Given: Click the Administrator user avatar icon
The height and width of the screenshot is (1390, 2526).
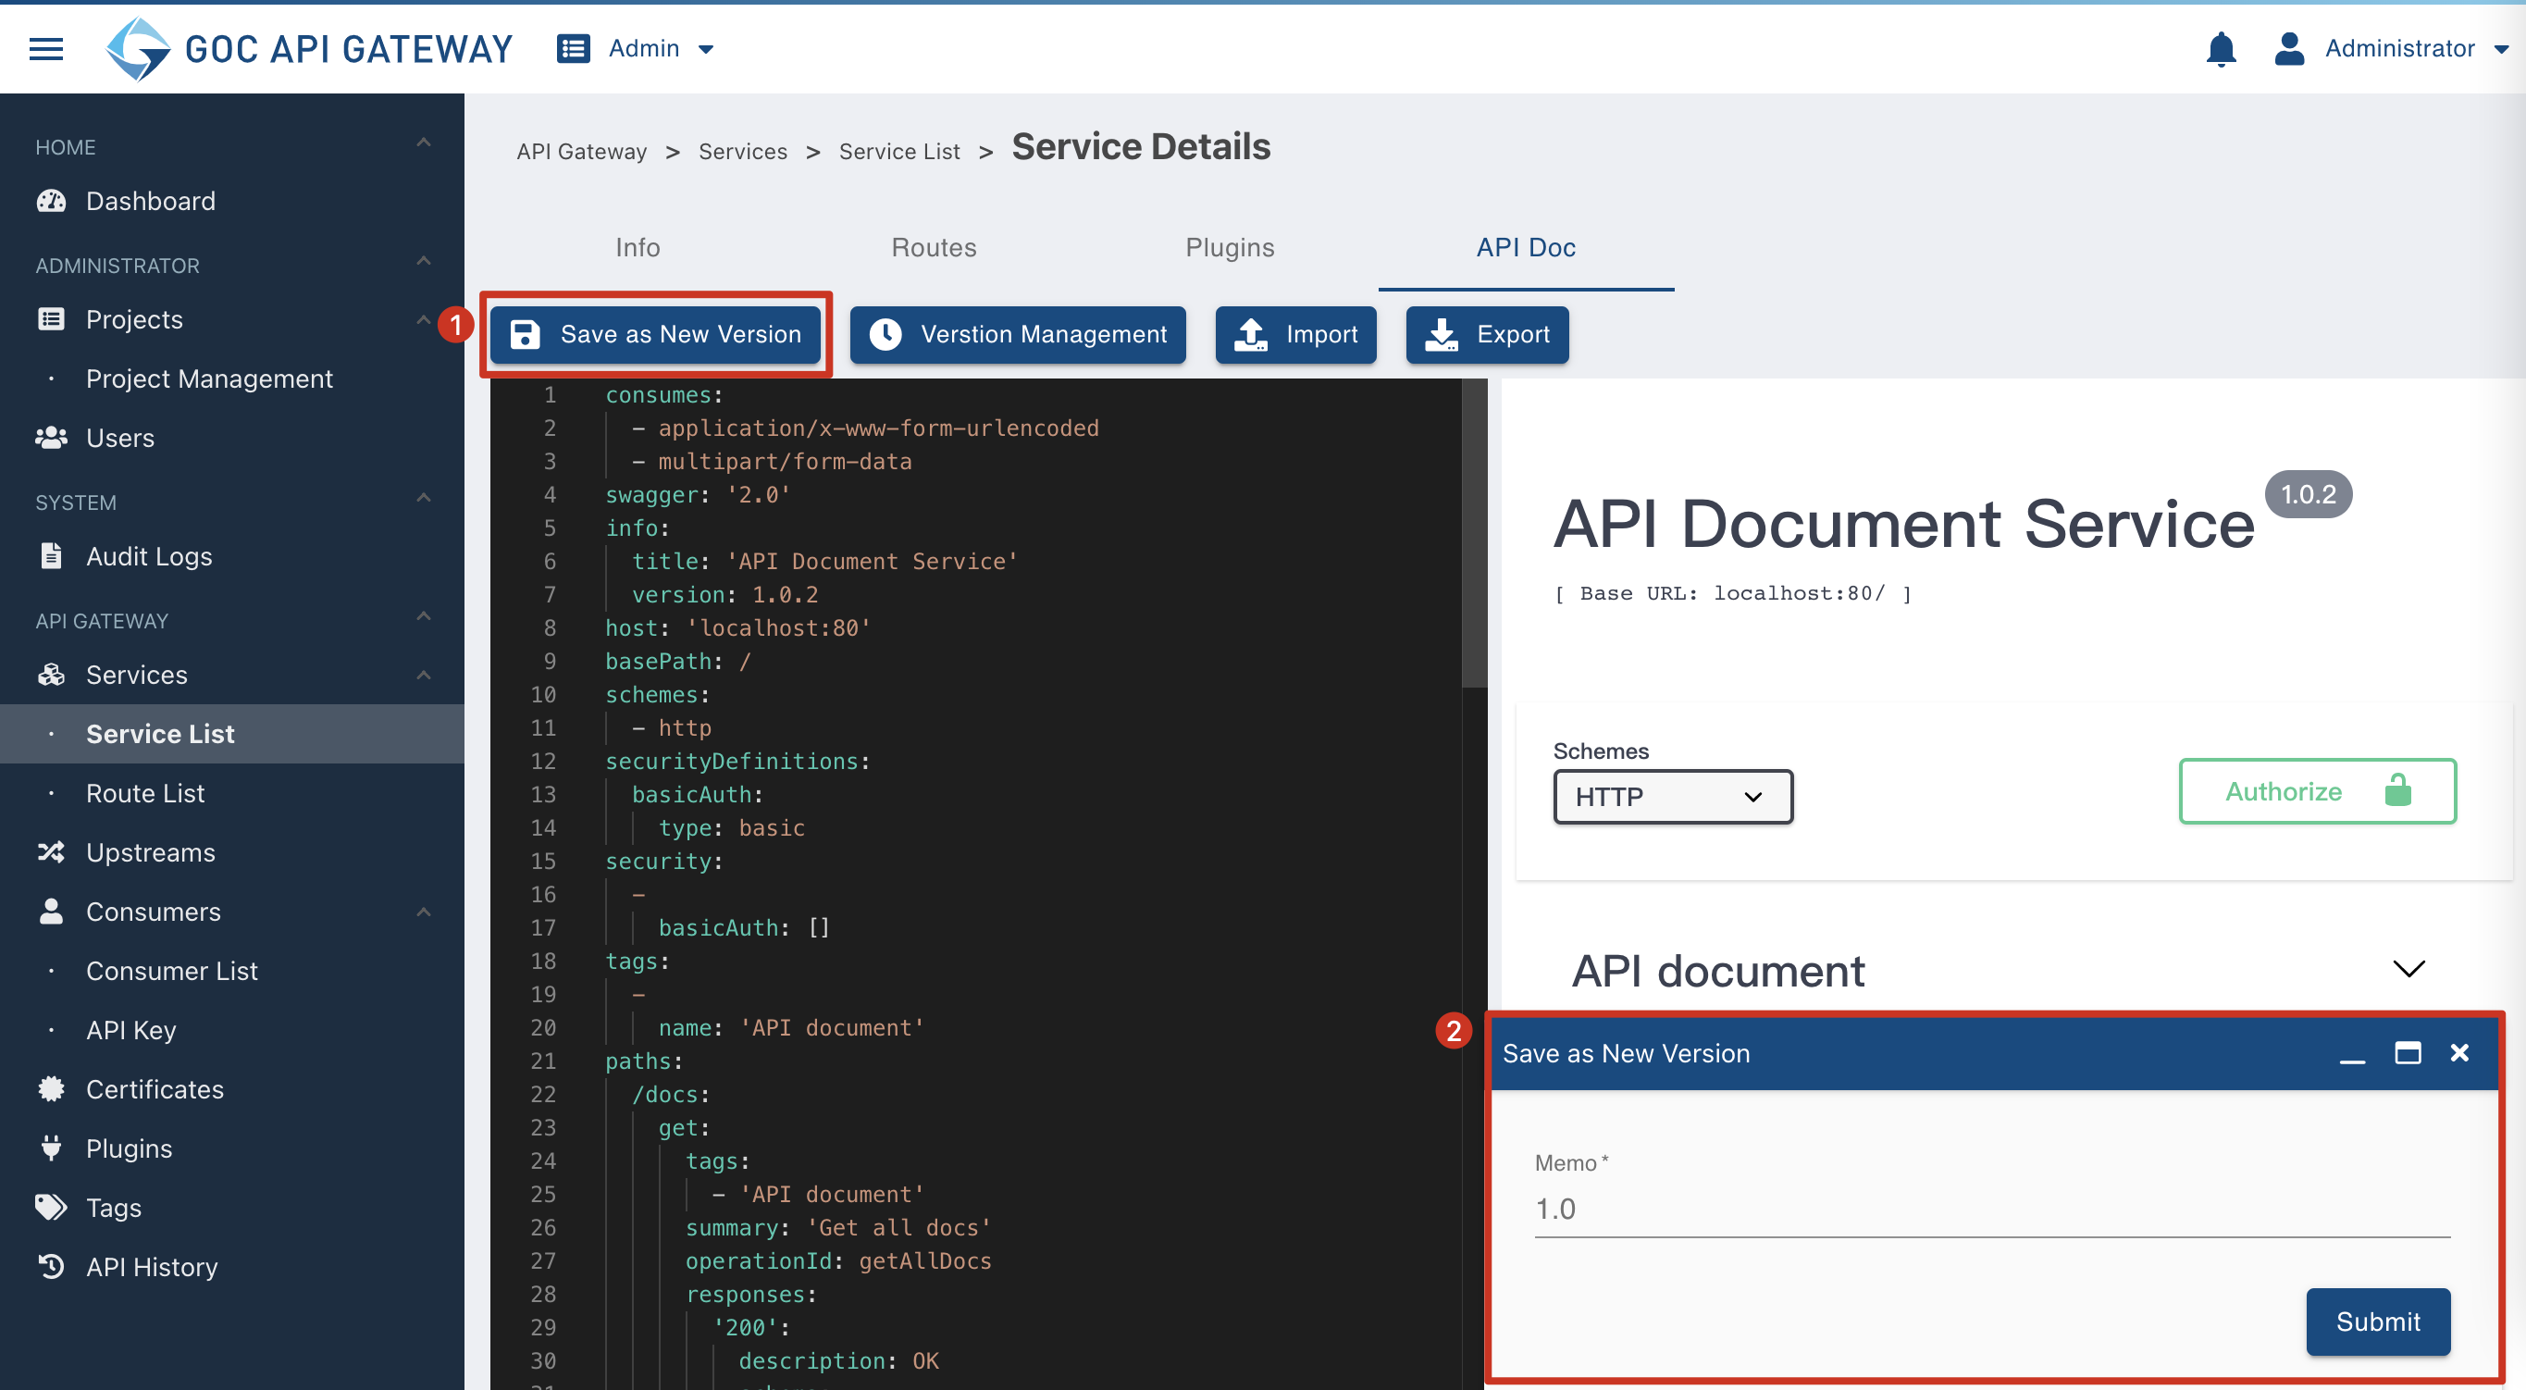Looking at the screenshot, I should pos(2289,48).
